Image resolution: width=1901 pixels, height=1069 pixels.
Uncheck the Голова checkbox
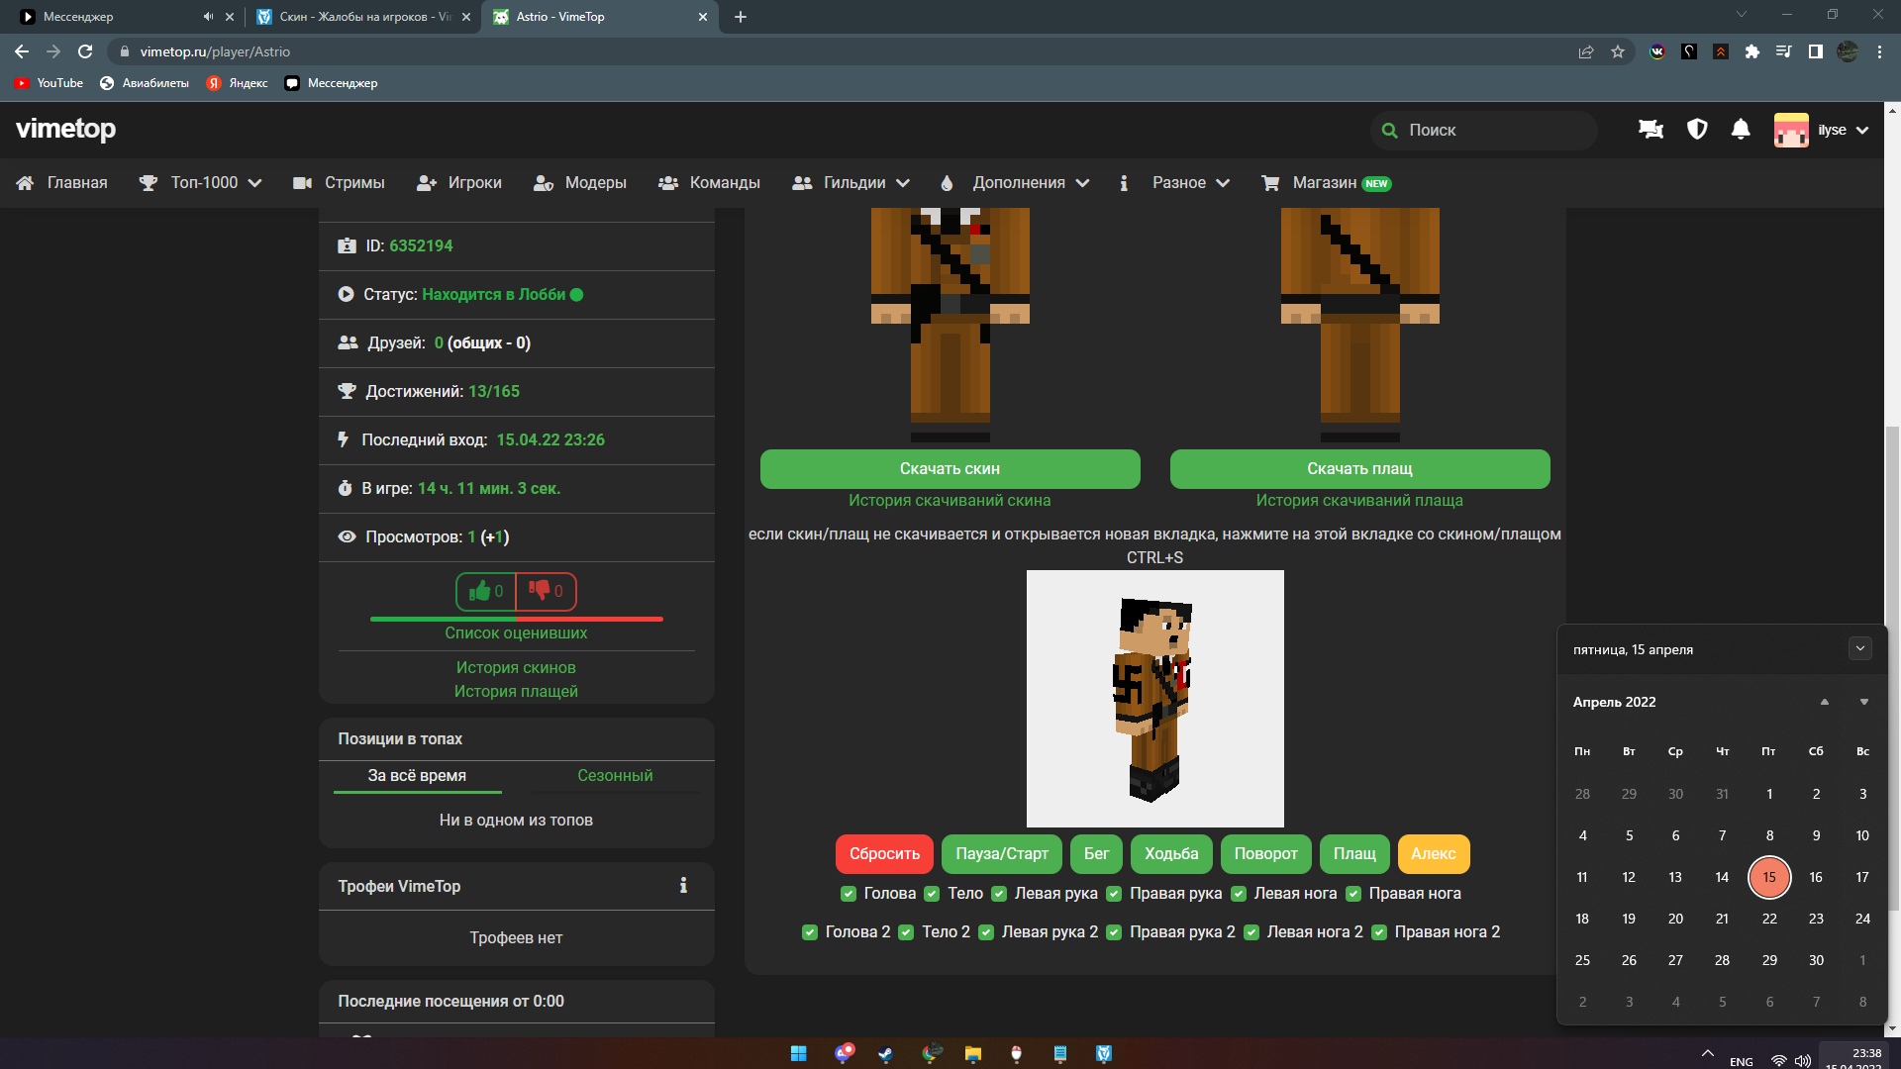pyautogui.click(x=849, y=894)
